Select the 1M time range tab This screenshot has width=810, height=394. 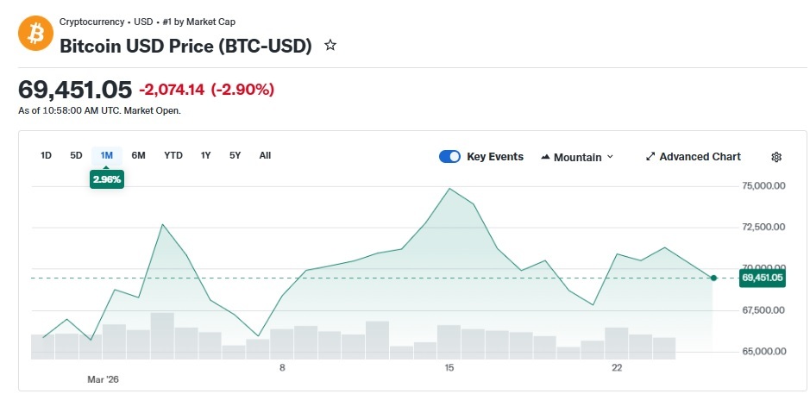pyautogui.click(x=107, y=155)
